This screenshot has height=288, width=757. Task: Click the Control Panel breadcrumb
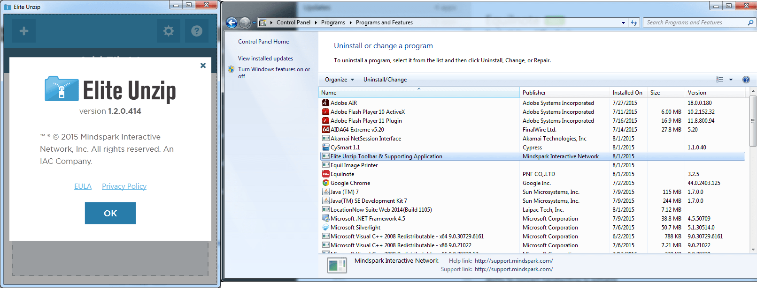click(x=294, y=22)
